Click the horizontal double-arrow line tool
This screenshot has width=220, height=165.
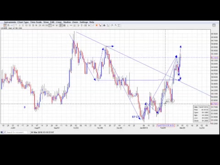pos(71,25)
